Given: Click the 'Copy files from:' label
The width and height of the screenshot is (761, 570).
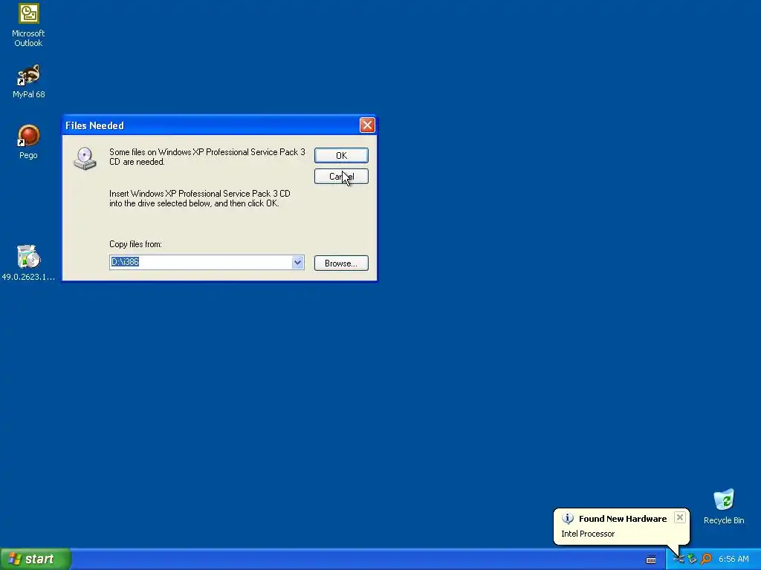Looking at the screenshot, I should (135, 244).
